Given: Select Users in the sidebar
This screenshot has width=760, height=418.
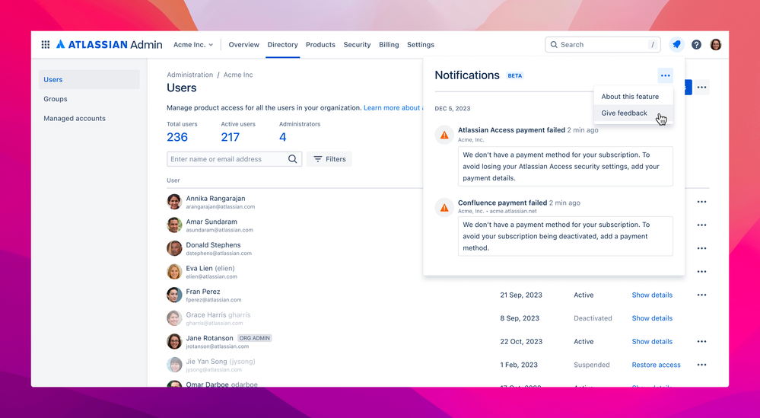Looking at the screenshot, I should tap(89, 79).
